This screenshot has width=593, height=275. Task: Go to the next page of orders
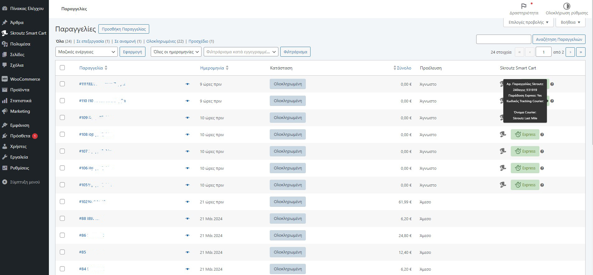(x=570, y=52)
